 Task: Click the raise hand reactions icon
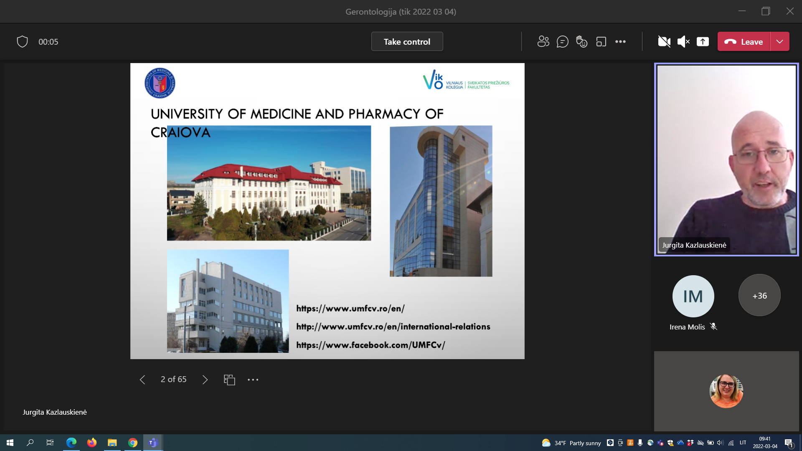[581, 42]
